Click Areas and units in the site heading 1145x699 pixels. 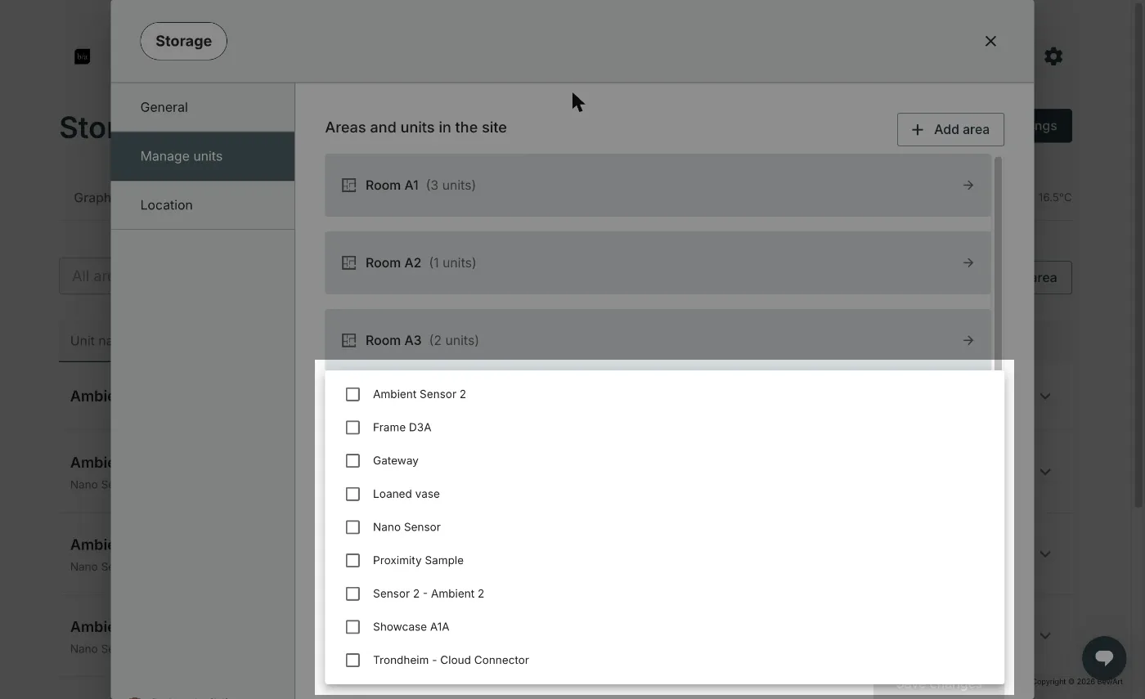415,128
